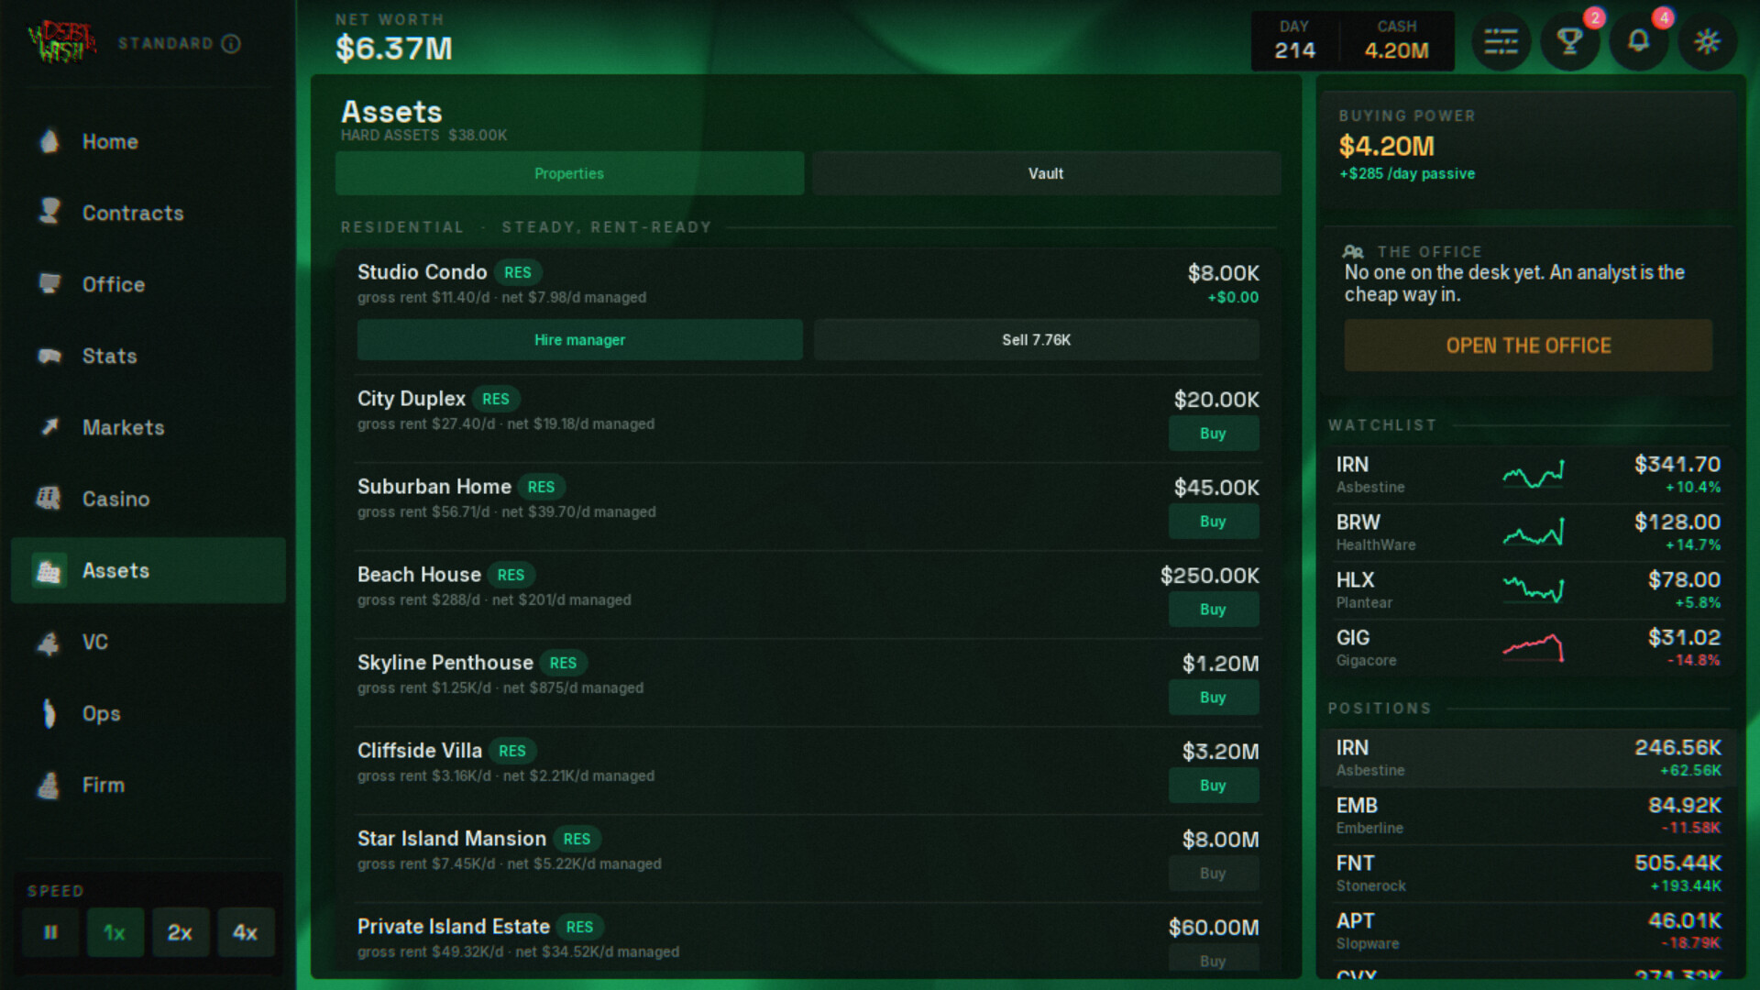Open the EMB Emberline position
Viewport: 1760px width, 990px height.
click(x=1527, y=816)
